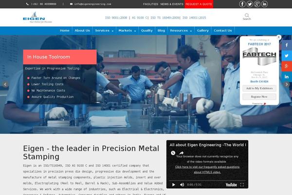Click the Request a Quote button

(199, 4)
